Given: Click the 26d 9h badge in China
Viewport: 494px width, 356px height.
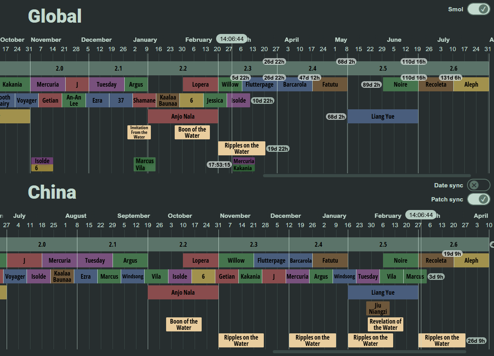Looking at the screenshot, I should (x=476, y=341).
